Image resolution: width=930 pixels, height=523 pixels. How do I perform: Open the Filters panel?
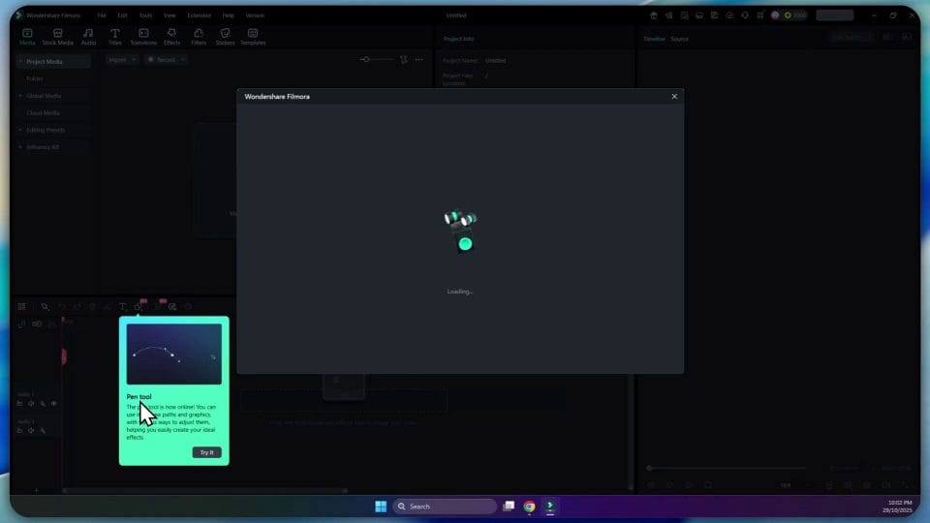199,36
